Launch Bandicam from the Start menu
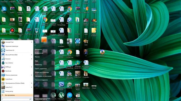The width and height of the screenshot is (181, 101). 17,71
